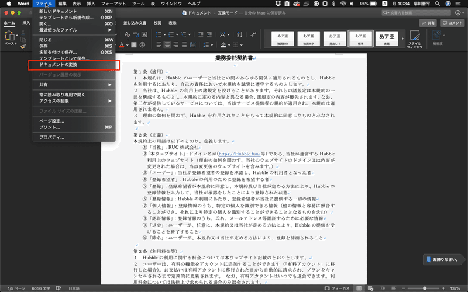
Task: Open the borders dropdown arrow
Action: pos(241,45)
